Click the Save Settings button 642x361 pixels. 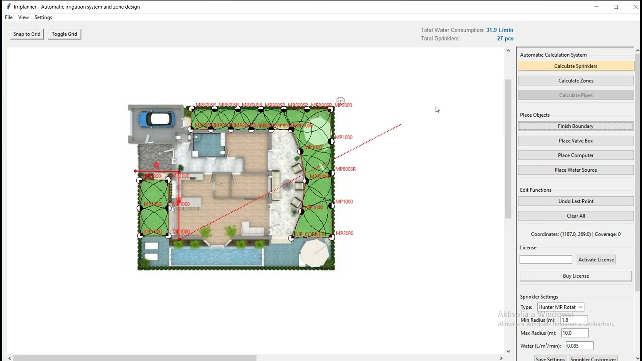(550, 359)
